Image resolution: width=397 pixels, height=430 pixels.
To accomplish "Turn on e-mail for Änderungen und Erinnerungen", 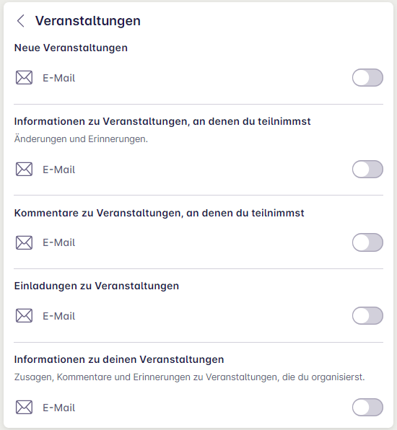I will 367,170.
